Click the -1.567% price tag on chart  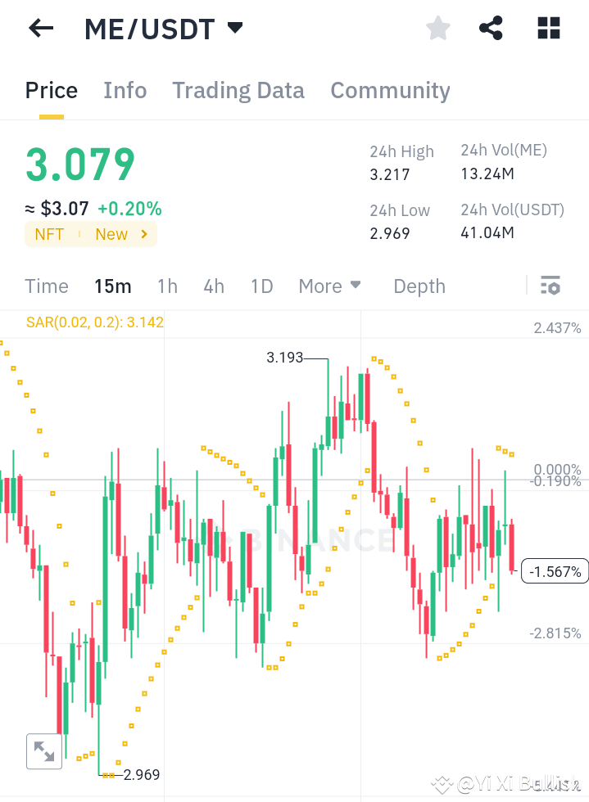pyautogui.click(x=554, y=571)
